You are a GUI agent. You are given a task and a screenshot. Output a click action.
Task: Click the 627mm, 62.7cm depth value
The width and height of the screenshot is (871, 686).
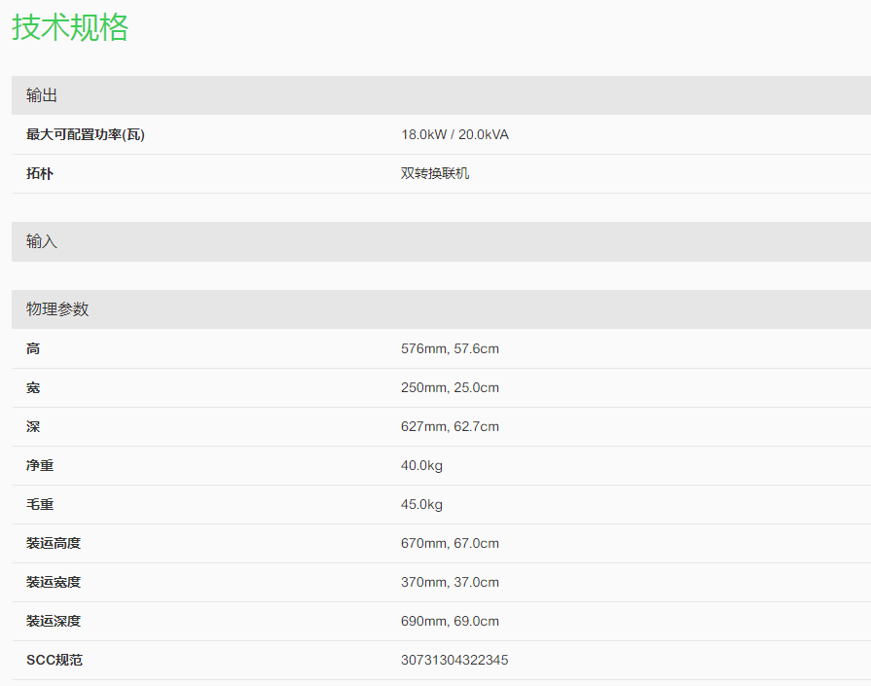[x=450, y=426]
